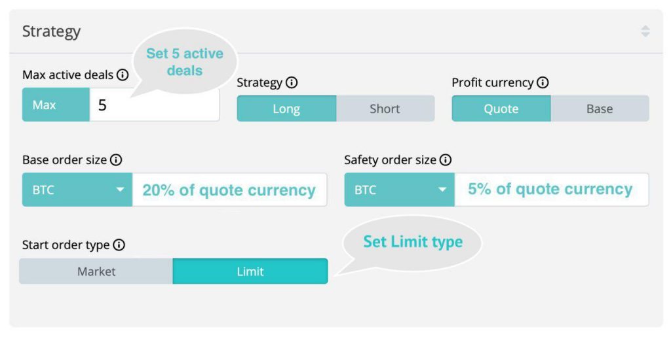Click the Safety order size input field
The width and height of the screenshot is (671, 340).
point(550,190)
